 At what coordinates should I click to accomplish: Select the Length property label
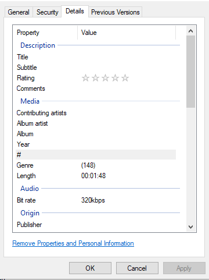pos(26,176)
